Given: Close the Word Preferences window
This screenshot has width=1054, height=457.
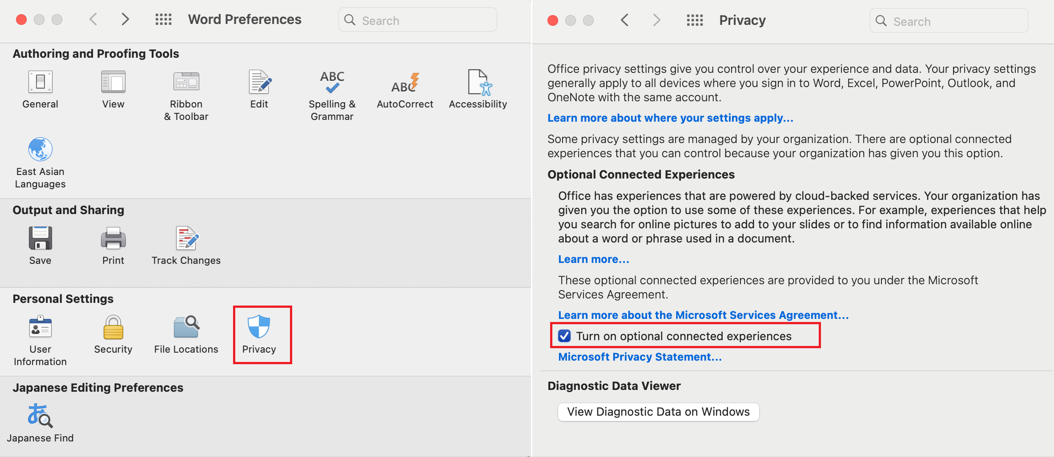Looking at the screenshot, I should 21,20.
